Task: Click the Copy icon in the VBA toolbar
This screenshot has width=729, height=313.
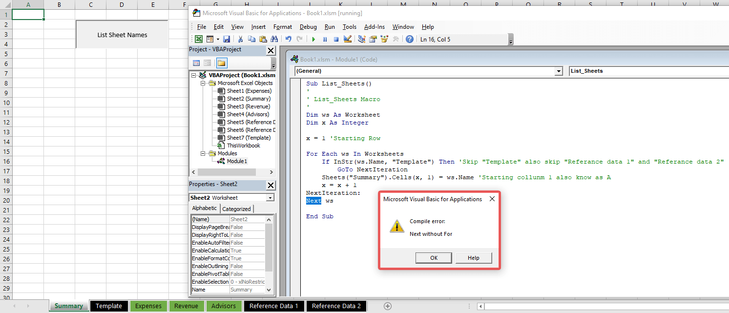Action: tap(251, 39)
